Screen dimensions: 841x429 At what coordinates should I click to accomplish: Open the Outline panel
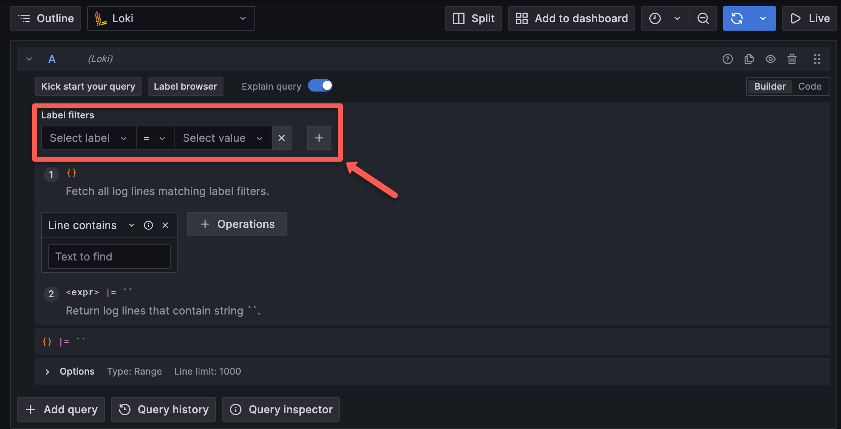coord(46,18)
